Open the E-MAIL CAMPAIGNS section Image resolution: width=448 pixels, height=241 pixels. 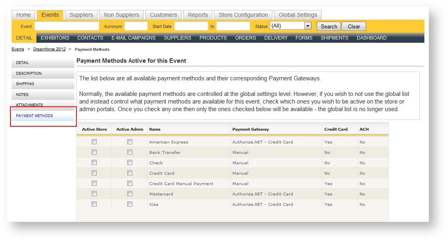pyautogui.click(x=133, y=38)
